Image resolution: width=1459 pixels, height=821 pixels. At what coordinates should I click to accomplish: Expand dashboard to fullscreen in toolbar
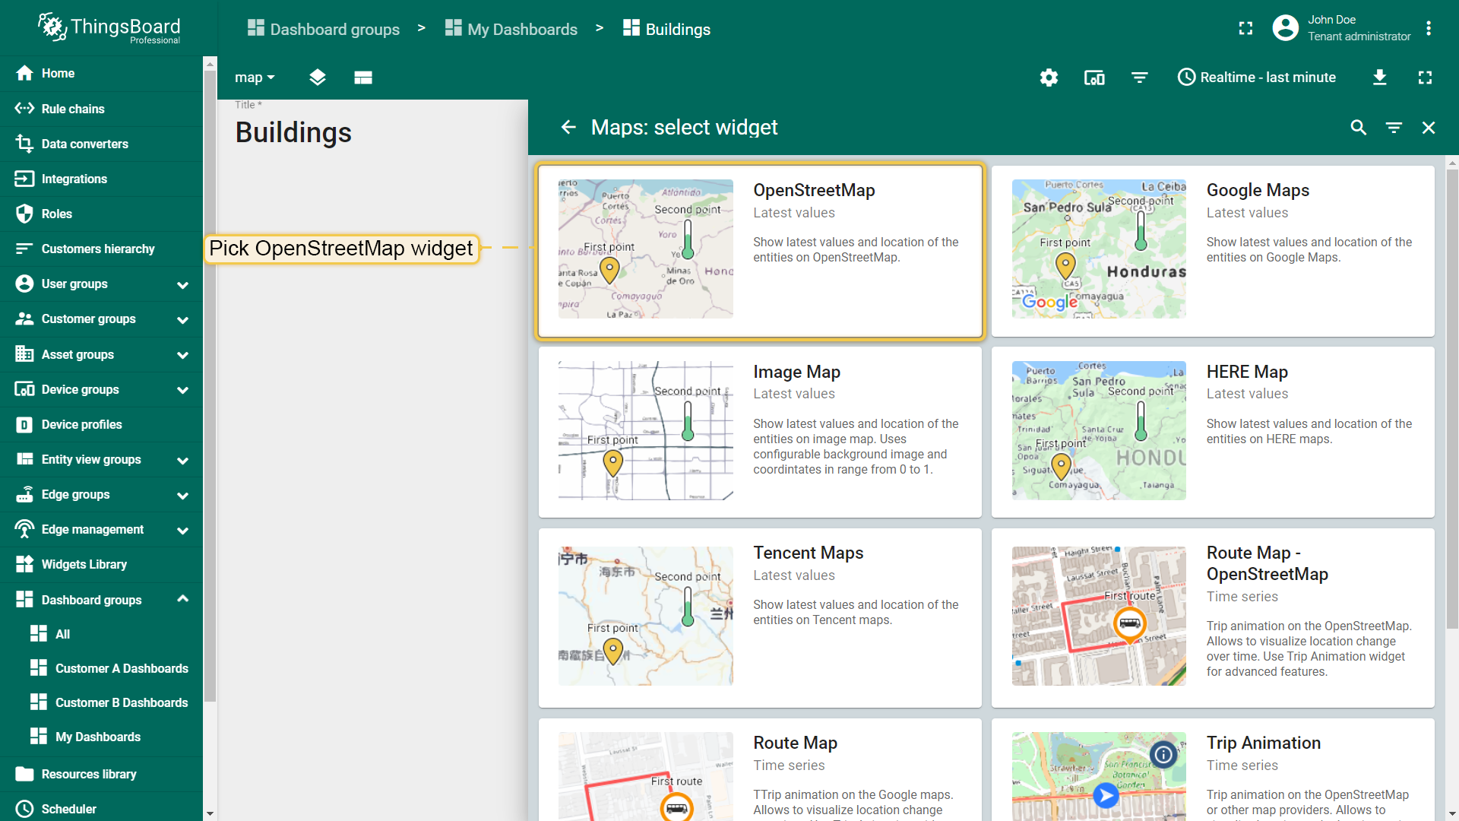pyautogui.click(x=1426, y=78)
